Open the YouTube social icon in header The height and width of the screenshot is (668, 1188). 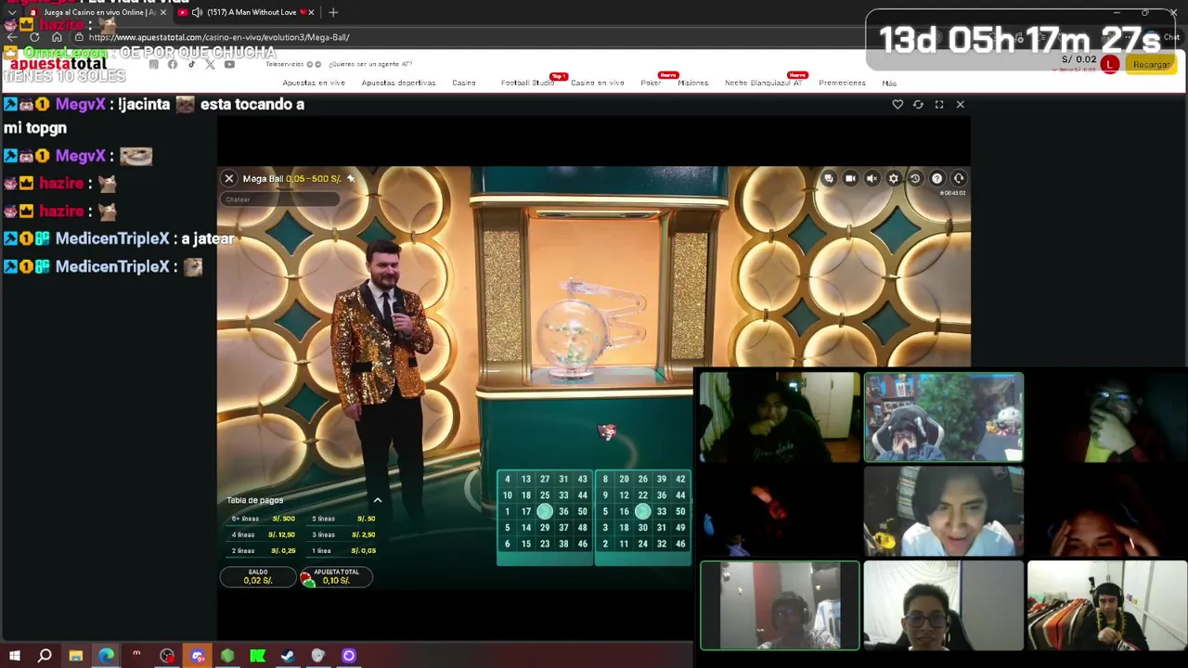[x=229, y=64]
